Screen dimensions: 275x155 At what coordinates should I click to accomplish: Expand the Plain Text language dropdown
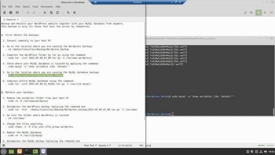(90, 146)
